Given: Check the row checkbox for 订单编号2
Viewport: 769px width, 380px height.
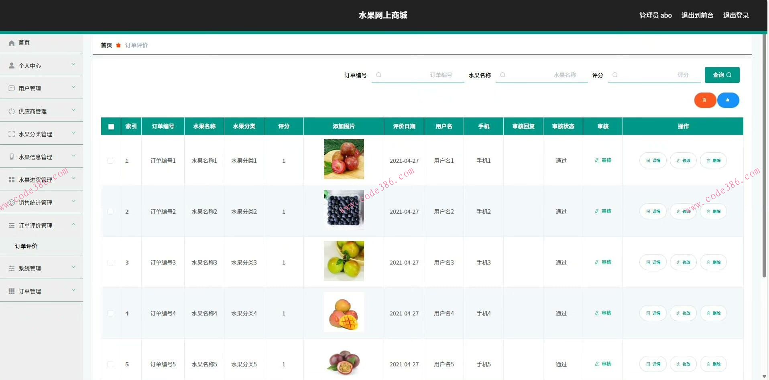Looking at the screenshot, I should point(111,212).
